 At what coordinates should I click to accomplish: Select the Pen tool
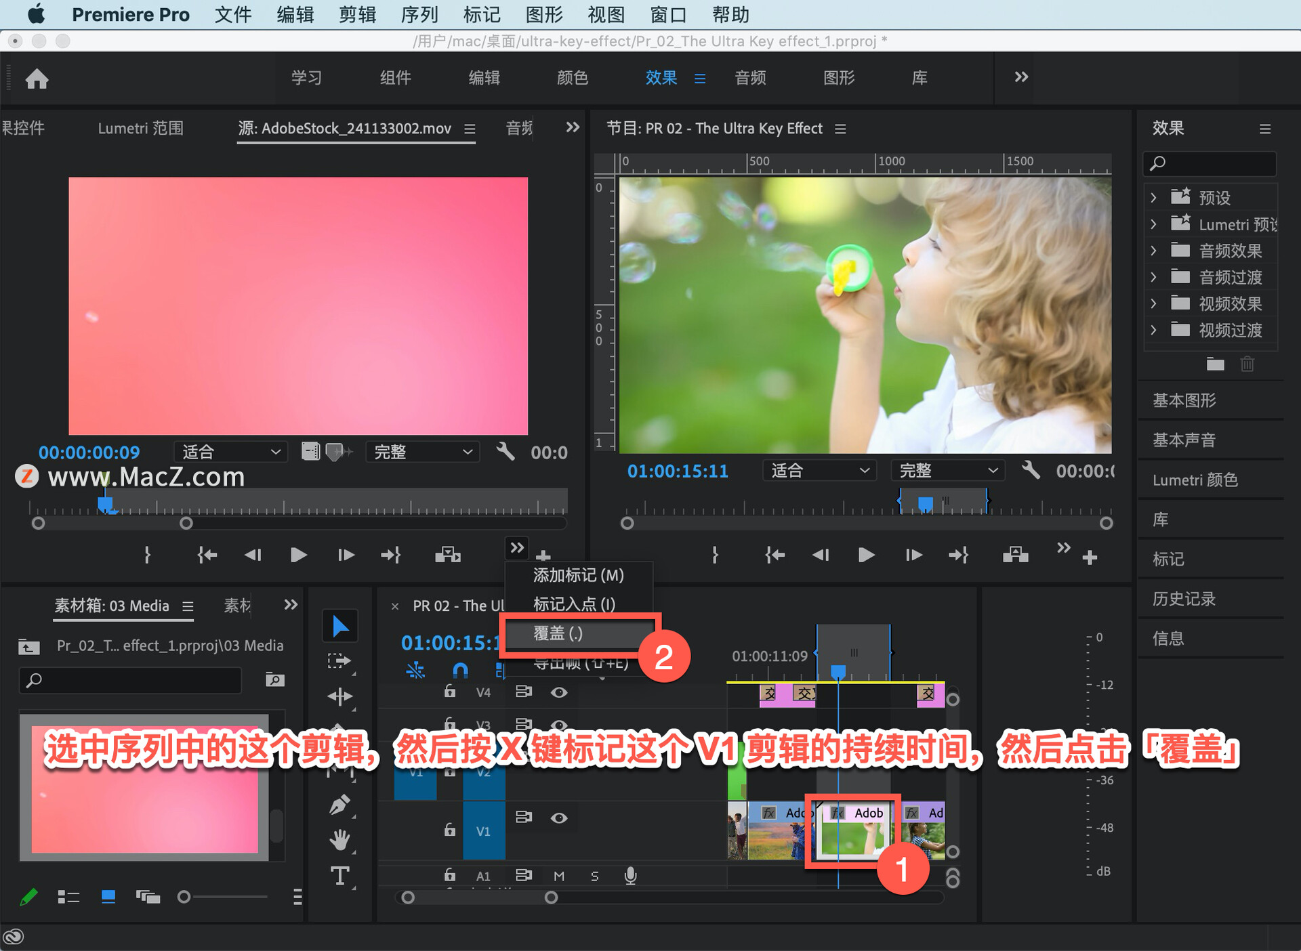pos(339,805)
